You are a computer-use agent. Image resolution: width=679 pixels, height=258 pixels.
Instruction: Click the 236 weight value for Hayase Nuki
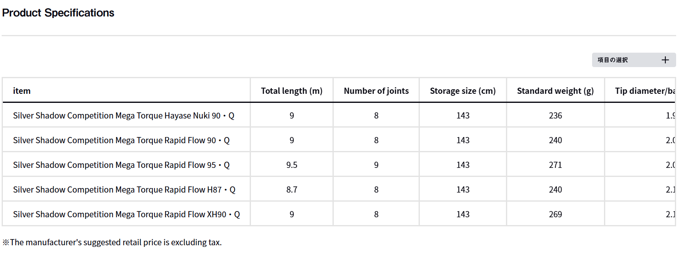pos(555,116)
